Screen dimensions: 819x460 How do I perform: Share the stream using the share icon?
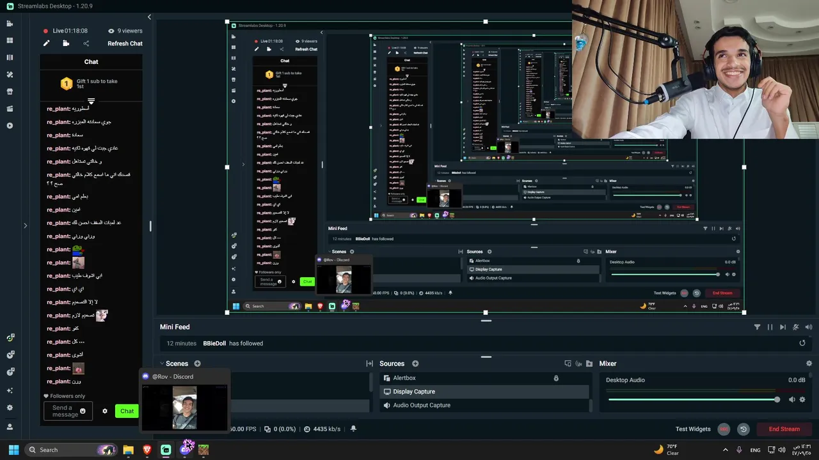[86, 43]
